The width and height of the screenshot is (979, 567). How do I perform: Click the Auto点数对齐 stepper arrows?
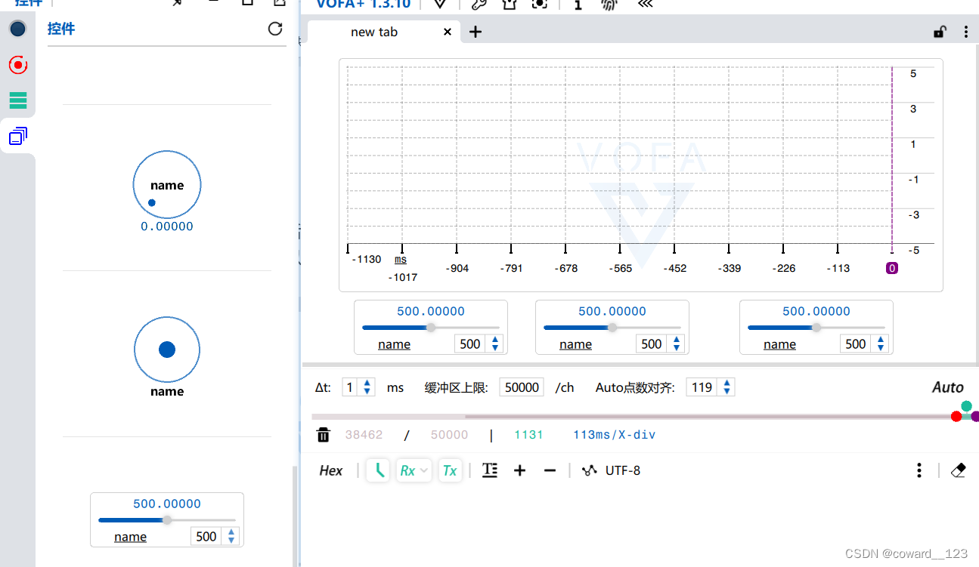(727, 387)
